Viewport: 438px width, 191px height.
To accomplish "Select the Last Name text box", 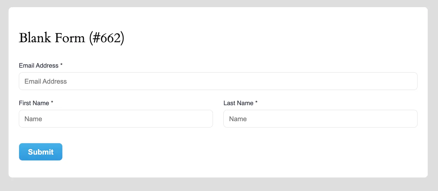I will click(x=320, y=119).
